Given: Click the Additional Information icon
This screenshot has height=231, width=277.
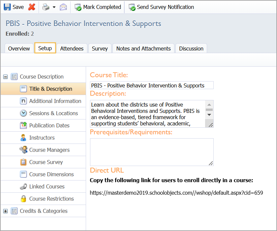Looking at the screenshot, I should click(23, 101).
